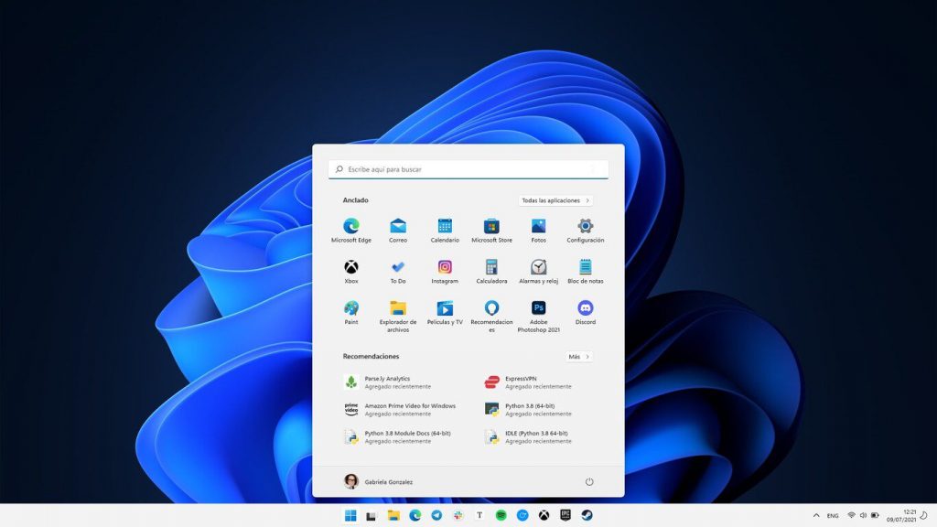Expand hidden system tray icons
The image size is (937, 527).
[x=817, y=514]
